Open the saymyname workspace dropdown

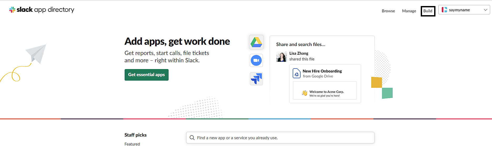point(464,10)
